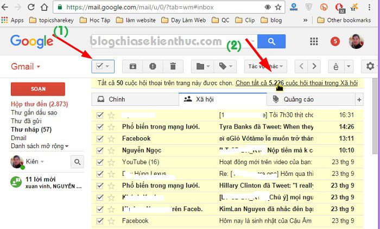The image size is (380, 229).
Task: Report selected conversations as spam
Action: pos(153,66)
